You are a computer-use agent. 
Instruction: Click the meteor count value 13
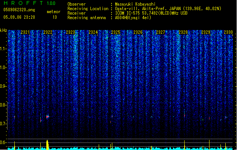55,17
